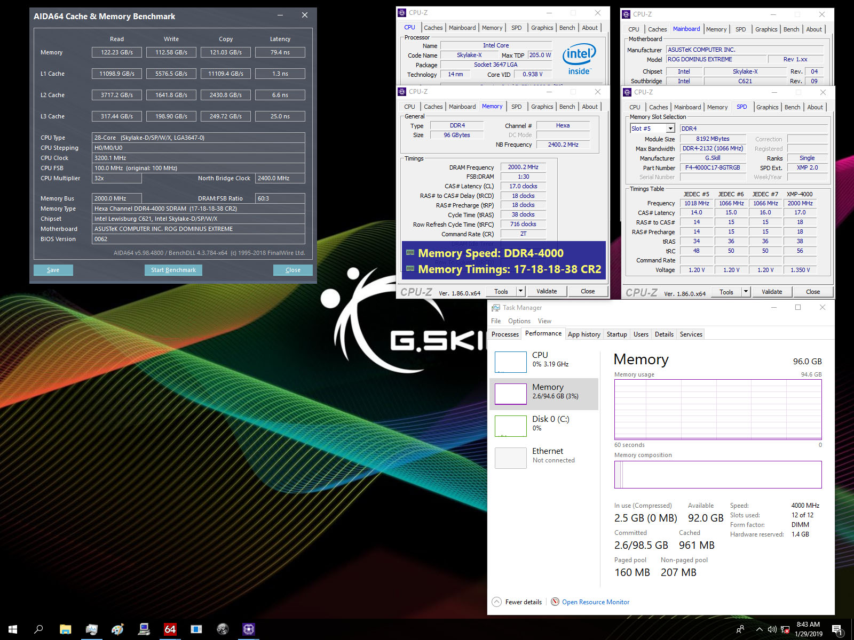854x640 pixels.
Task: Open the Options menu in Task Manager
Action: tap(519, 321)
